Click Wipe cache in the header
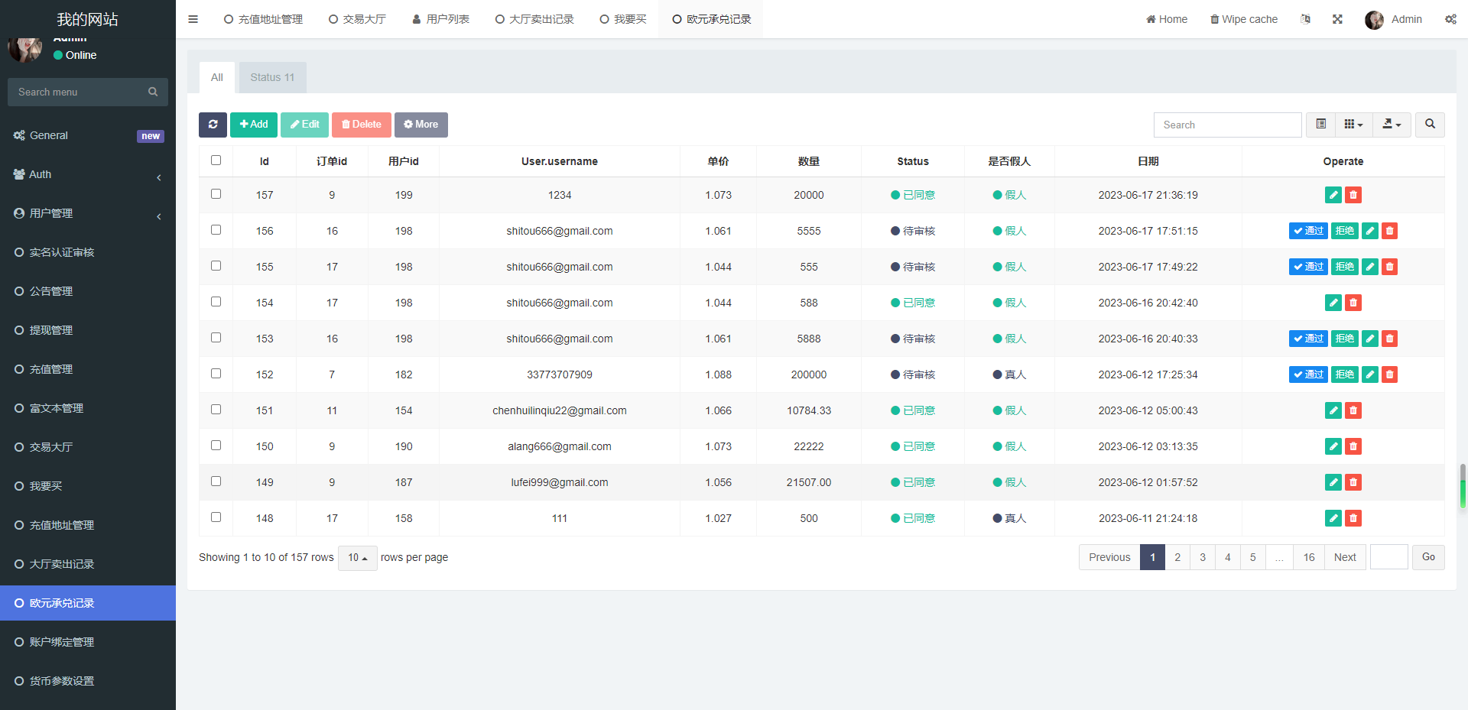Image resolution: width=1468 pixels, height=710 pixels. pyautogui.click(x=1243, y=19)
